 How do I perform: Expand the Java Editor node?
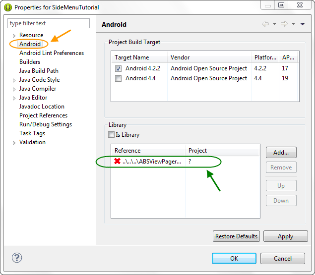(14, 98)
